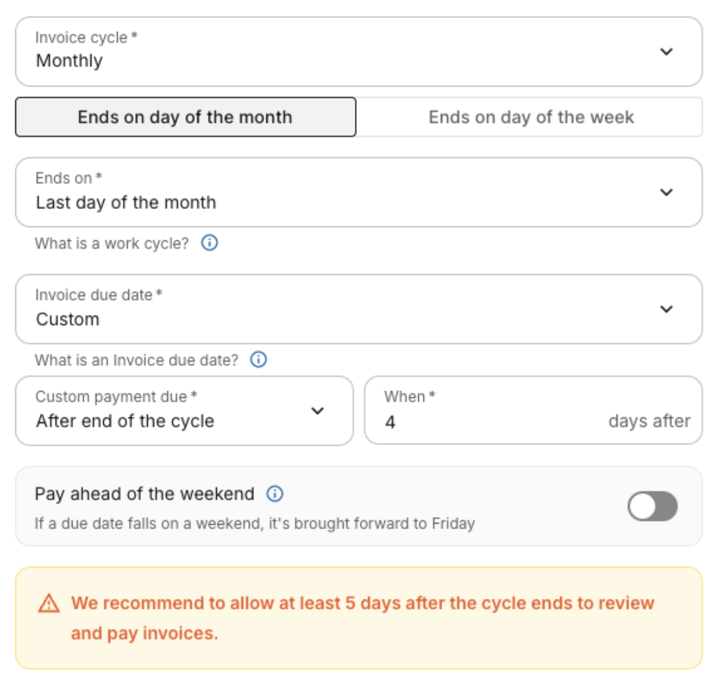Click the chevron arrow in the Ends on field
Viewport: 720px width, 693px height.
[666, 192]
